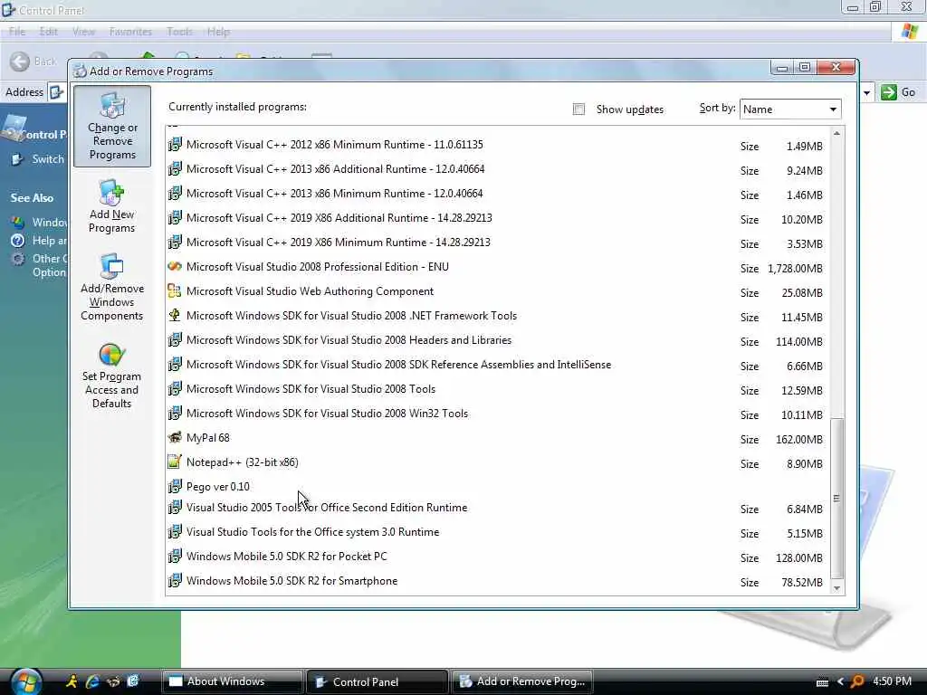Click scroll down arrow of program list
The image size is (927, 695).
tap(836, 588)
